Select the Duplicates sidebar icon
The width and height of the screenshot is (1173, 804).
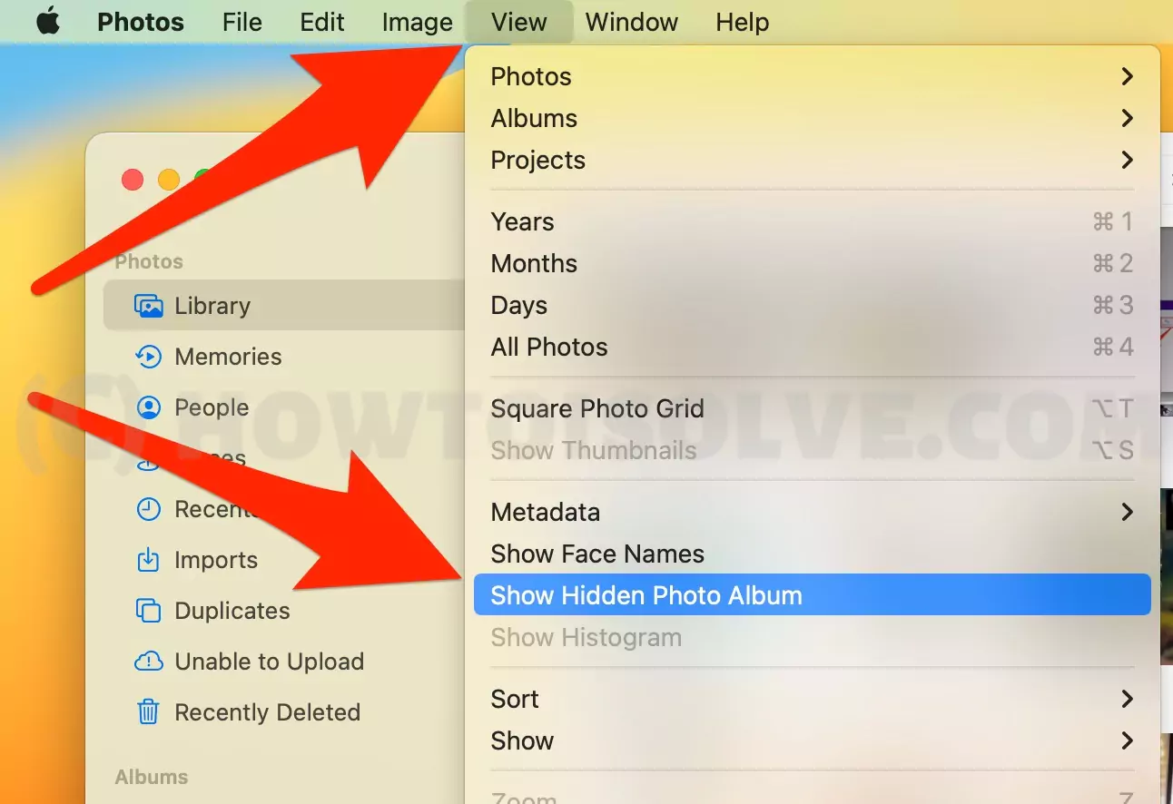click(x=148, y=611)
